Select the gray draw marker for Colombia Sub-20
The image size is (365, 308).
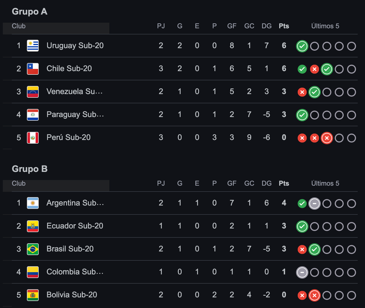(302, 272)
